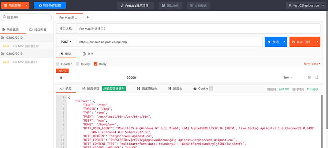The height and width of the screenshot is (148, 328).
Task: Collapse the "server" object at line 2
Action: tap(66, 101)
